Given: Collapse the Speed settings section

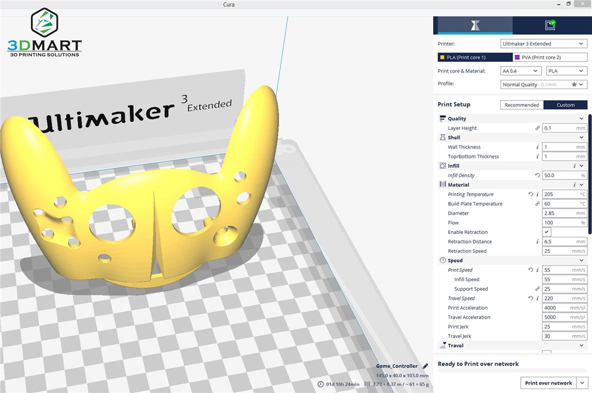Looking at the screenshot, I should (x=582, y=260).
